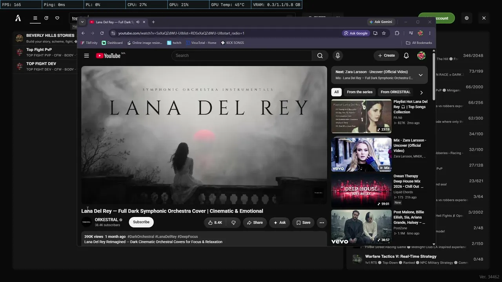The image size is (502, 282).
Task: Expand the Chrome tab search dropdown
Action: (x=82, y=22)
